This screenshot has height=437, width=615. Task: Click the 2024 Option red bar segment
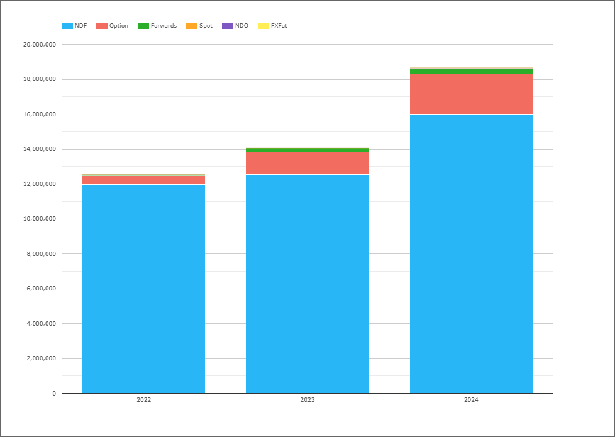(x=471, y=94)
